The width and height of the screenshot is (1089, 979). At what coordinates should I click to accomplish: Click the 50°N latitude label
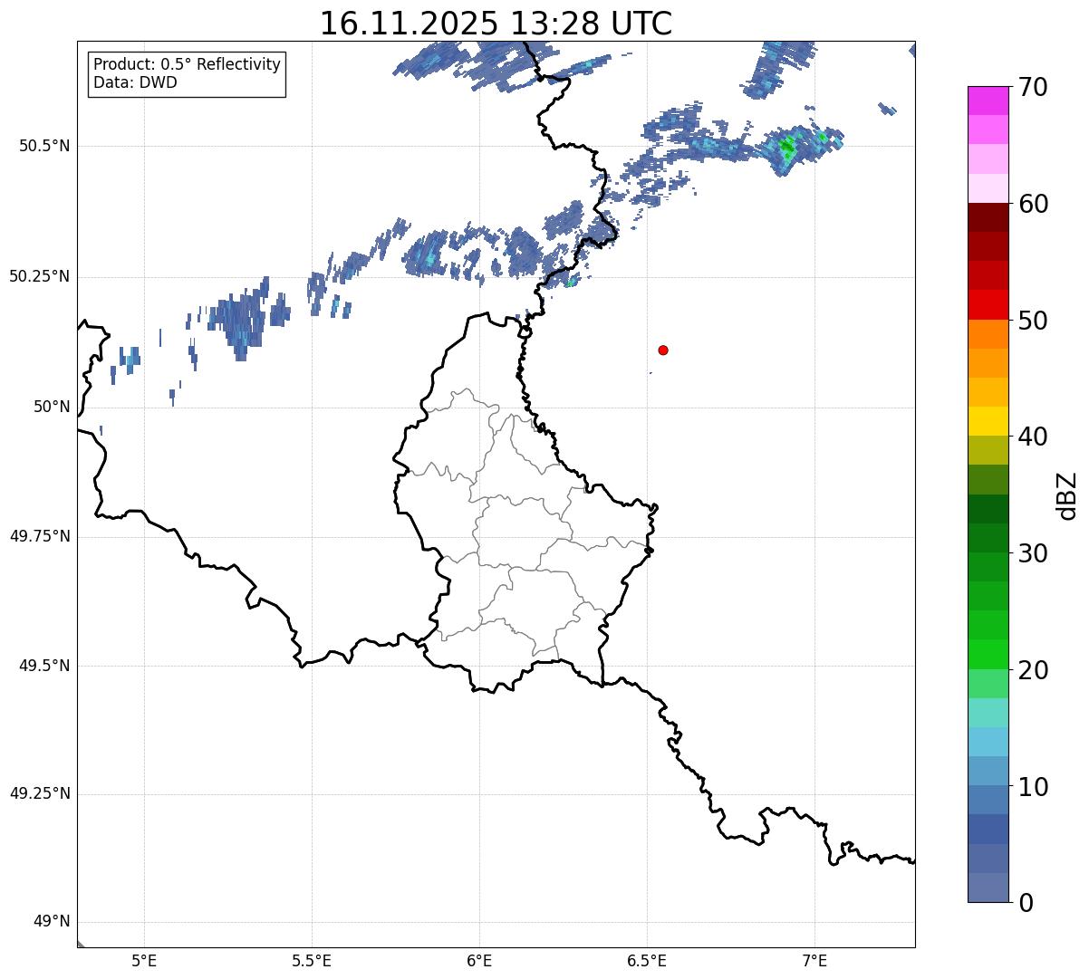tap(52, 407)
